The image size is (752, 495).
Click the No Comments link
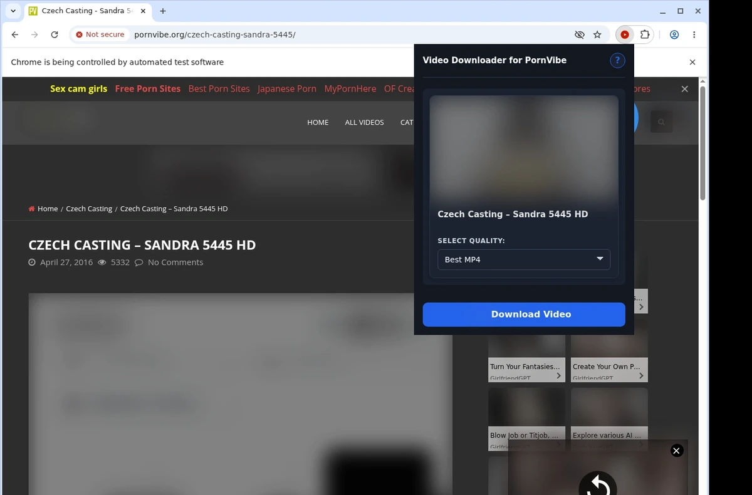tap(175, 262)
